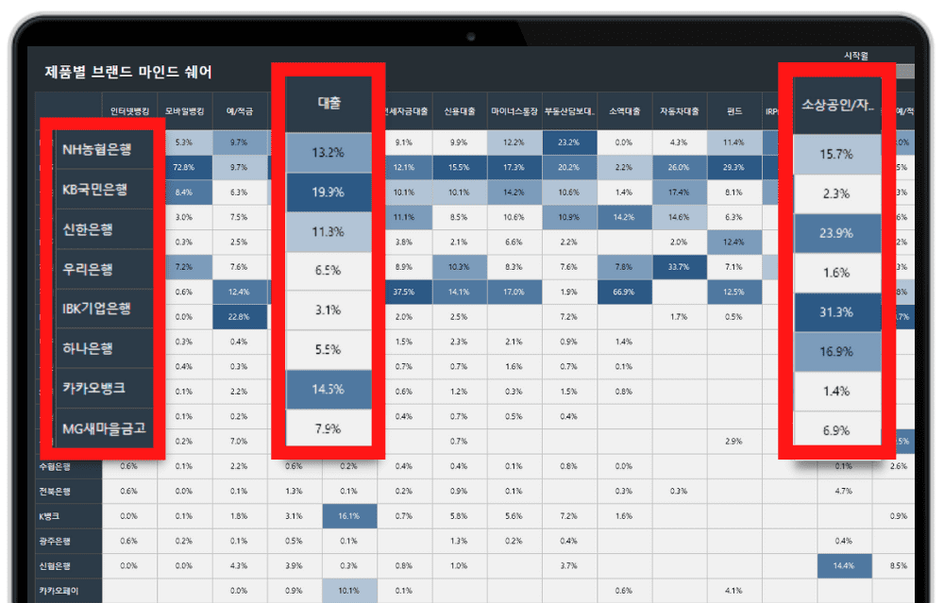
Task: Select the 카카오뱅크 row label
Action: 104,388
